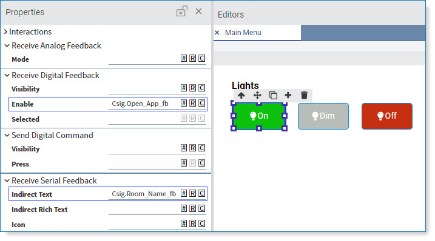435x241 pixels.
Task: Click the # icon in Icon row
Action: click(184, 223)
